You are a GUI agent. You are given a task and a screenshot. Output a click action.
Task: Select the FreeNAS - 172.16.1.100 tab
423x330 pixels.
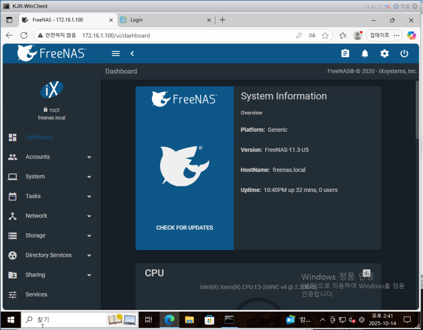click(x=67, y=20)
